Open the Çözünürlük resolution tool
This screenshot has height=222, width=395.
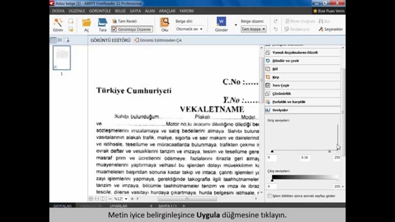point(302,93)
